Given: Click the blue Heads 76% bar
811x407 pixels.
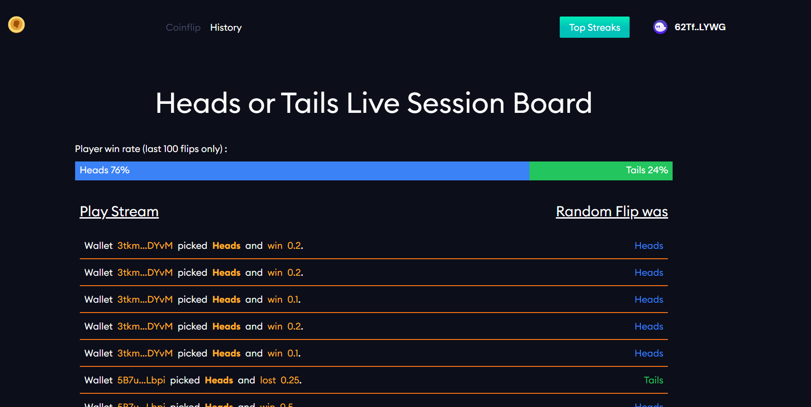Looking at the screenshot, I should (302, 170).
